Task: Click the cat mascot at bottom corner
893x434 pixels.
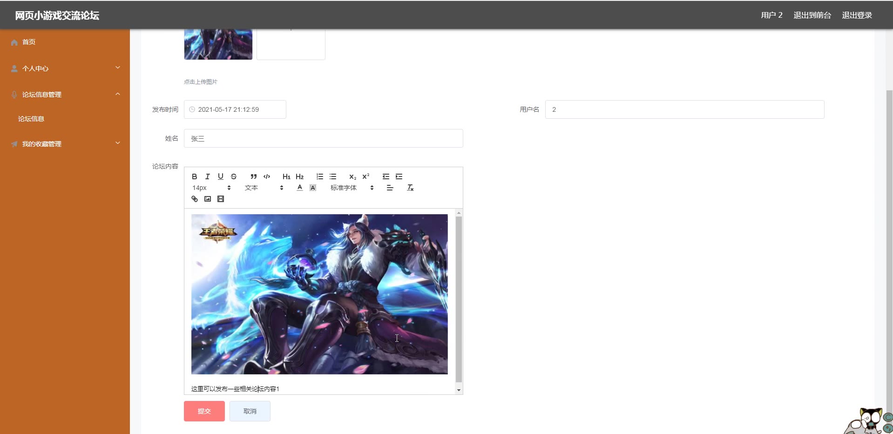Action: click(869, 421)
